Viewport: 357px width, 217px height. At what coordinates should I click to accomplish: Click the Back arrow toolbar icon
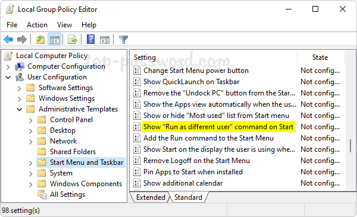(8, 40)
